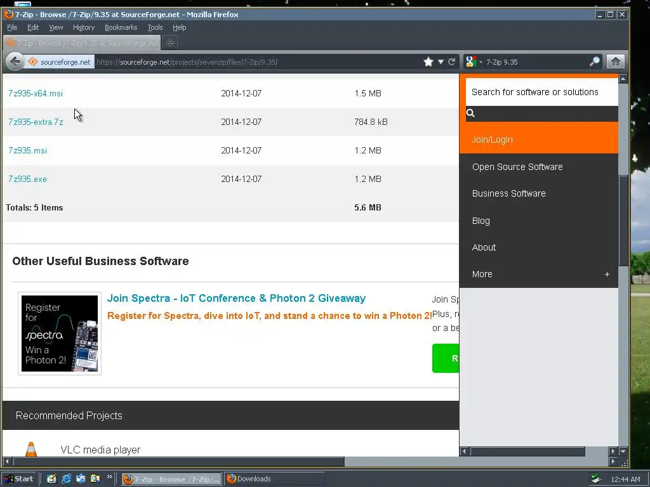Click the left arrow of the bottom horizontal scrollbar
The width and height of the screenshot is (650, 487).
[6, 462]
